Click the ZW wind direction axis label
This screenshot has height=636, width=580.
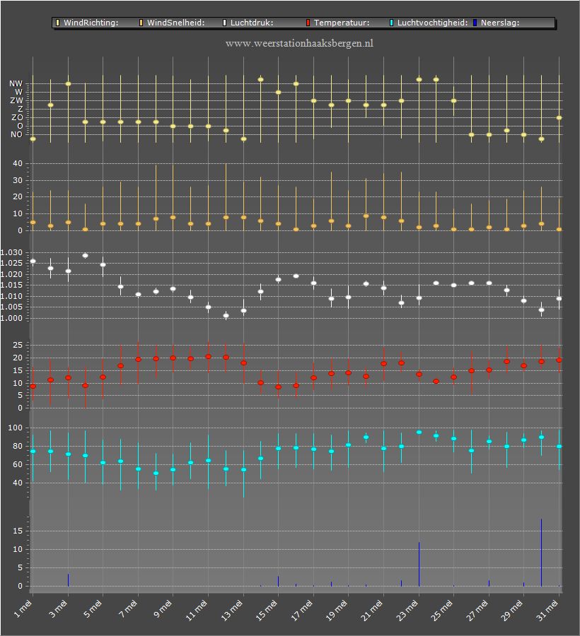tap(17, 100)
